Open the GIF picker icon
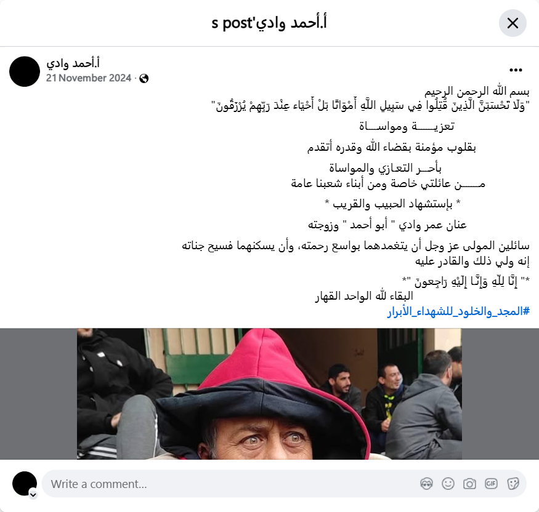The image size is (539, 512). pyautogui.click(x=491, y=484)
